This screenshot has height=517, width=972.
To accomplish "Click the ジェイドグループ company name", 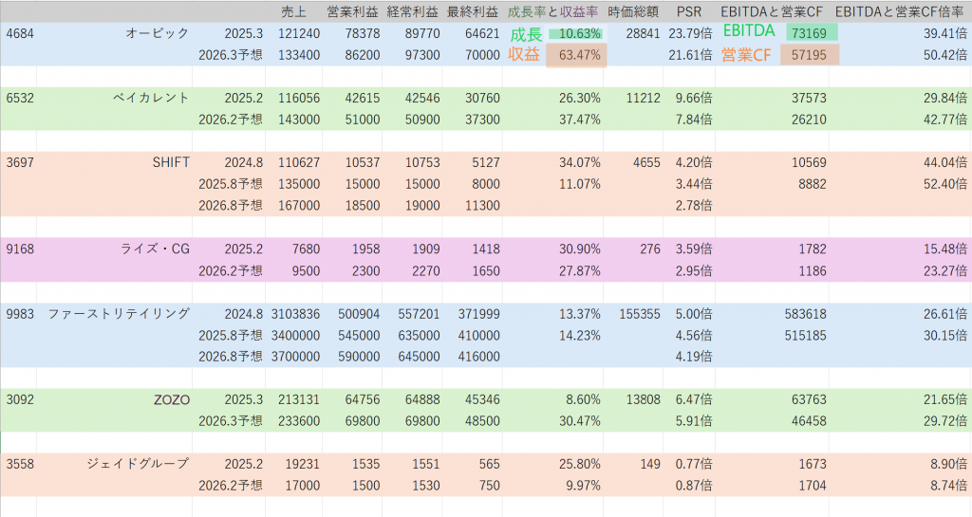I will 138,464.
